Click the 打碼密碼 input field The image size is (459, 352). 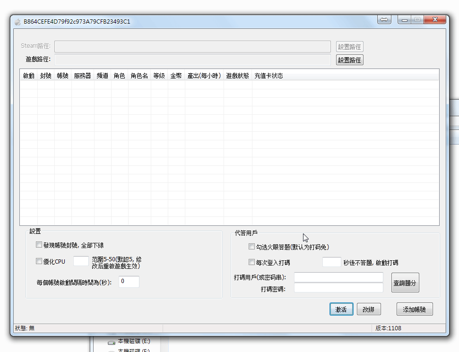tap(338, 288)
